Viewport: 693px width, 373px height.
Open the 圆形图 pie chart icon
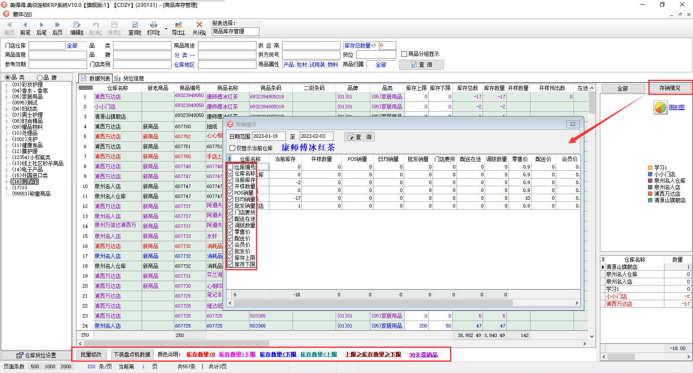[x=660, y=107]
